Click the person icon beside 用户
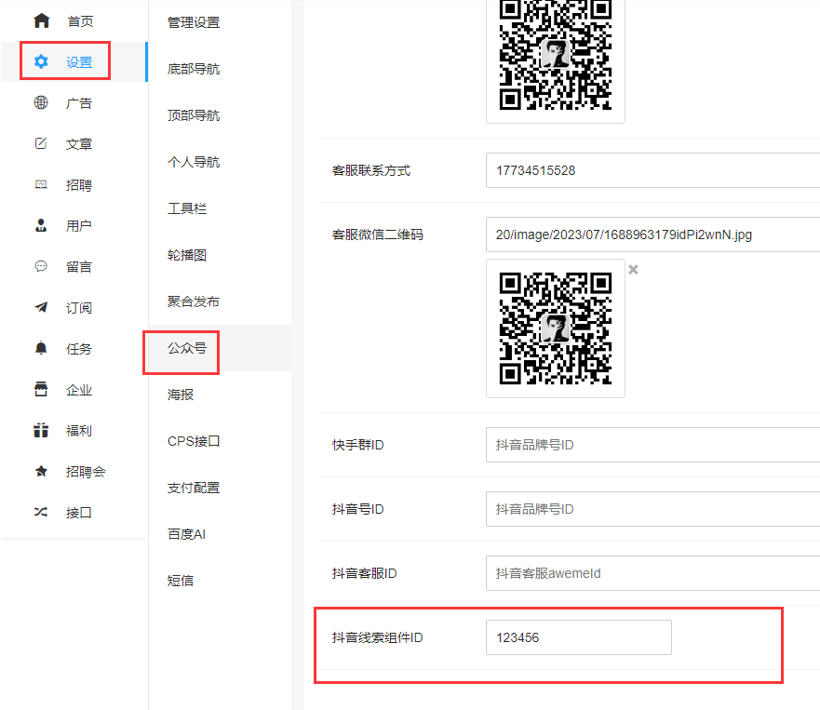Viewport: 820px width, 710px height. tap(41, 225)
